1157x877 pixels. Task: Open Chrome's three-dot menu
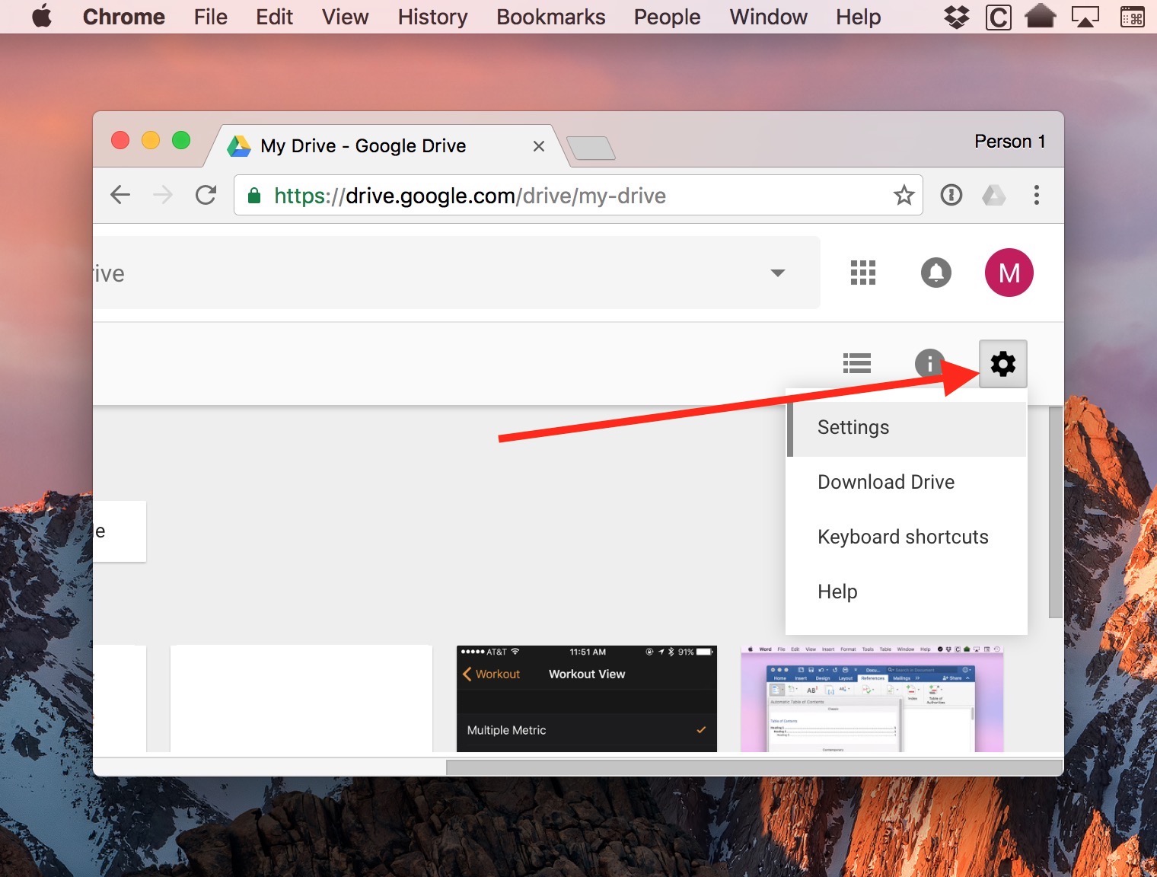[1036, 196]
